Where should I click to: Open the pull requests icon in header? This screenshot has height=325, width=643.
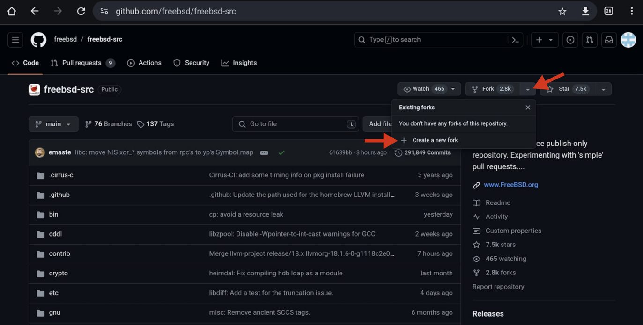tap(590, 40)
